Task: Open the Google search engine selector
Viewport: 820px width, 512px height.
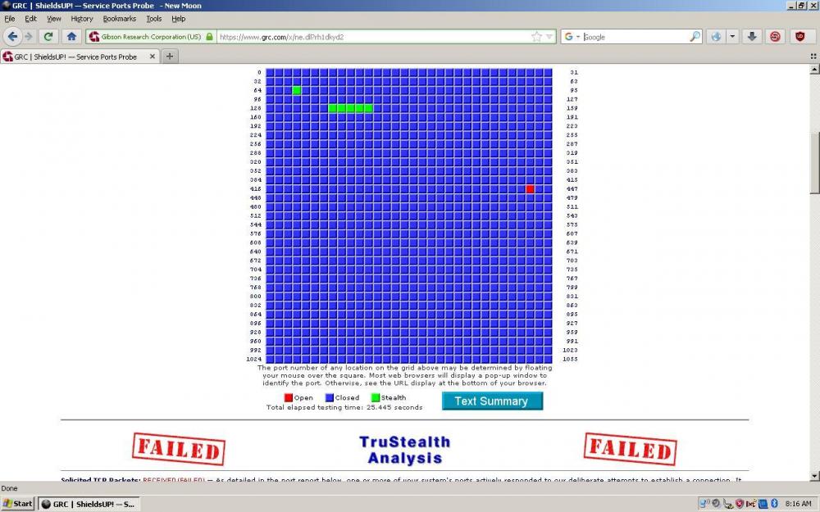Action: 572,37
